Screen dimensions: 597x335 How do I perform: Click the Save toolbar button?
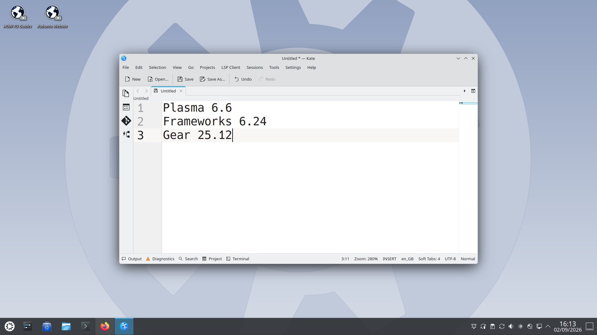[185, 79]
